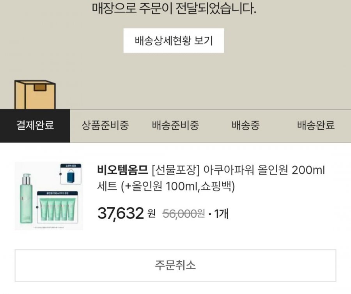Click the 세트 (+올인원 100ml,쇼핑백) title line
Viewport: 351px width, 294px height.
coord(166,186)
